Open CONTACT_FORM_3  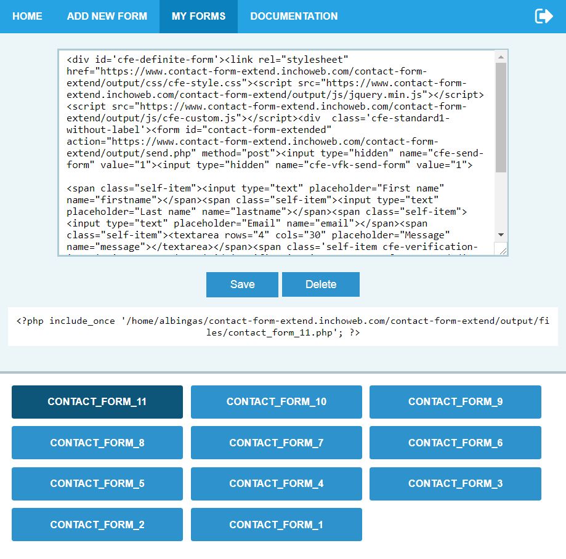coord(455,483)
